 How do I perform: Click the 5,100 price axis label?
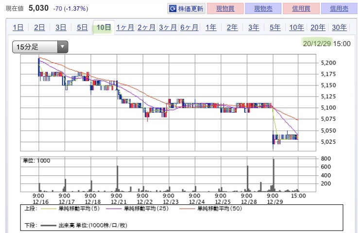[x=328, y=108]
